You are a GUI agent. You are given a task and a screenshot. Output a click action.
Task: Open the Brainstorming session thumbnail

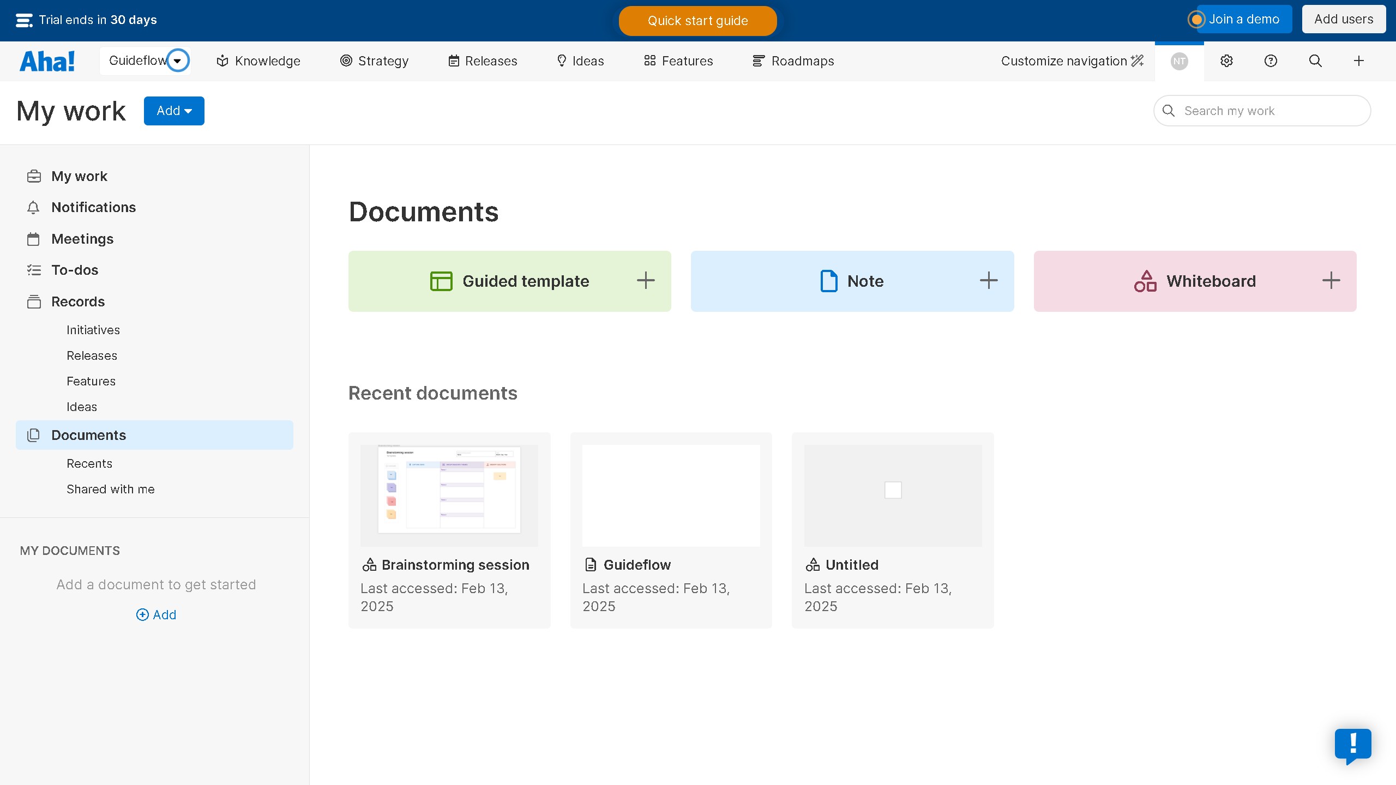449,494
